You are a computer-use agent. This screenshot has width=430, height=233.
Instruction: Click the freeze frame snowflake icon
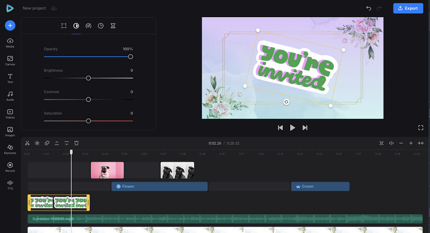37,143
